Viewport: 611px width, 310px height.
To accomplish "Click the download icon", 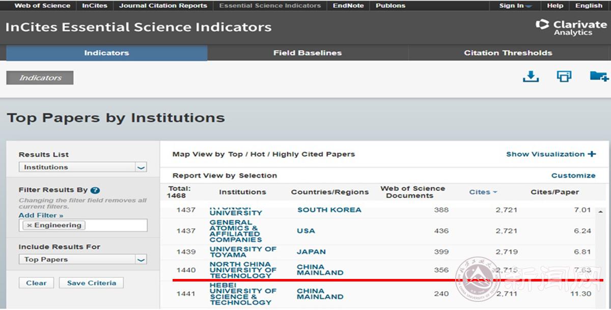I will 531,76.
